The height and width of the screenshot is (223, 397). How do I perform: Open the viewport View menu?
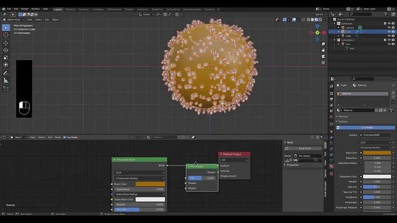(30, 19)
